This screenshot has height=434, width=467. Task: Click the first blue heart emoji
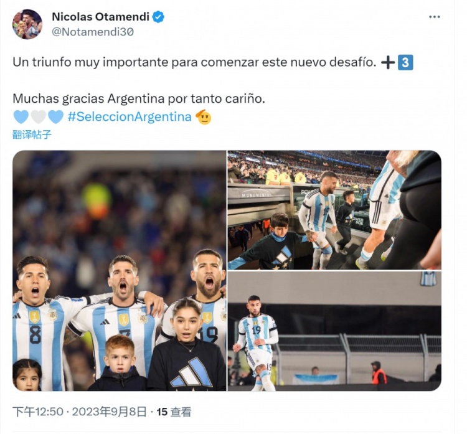(x=21, y=117)
